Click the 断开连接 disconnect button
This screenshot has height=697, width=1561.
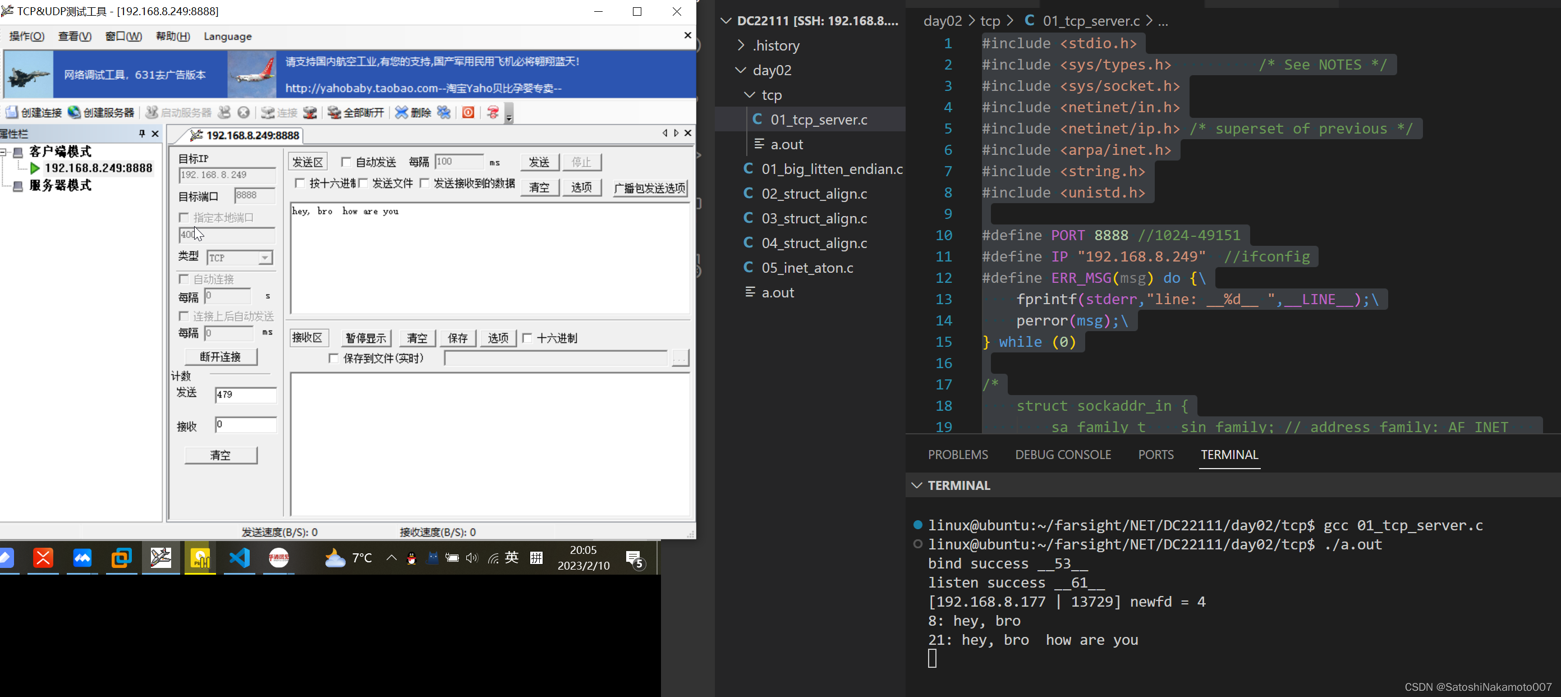221,356
